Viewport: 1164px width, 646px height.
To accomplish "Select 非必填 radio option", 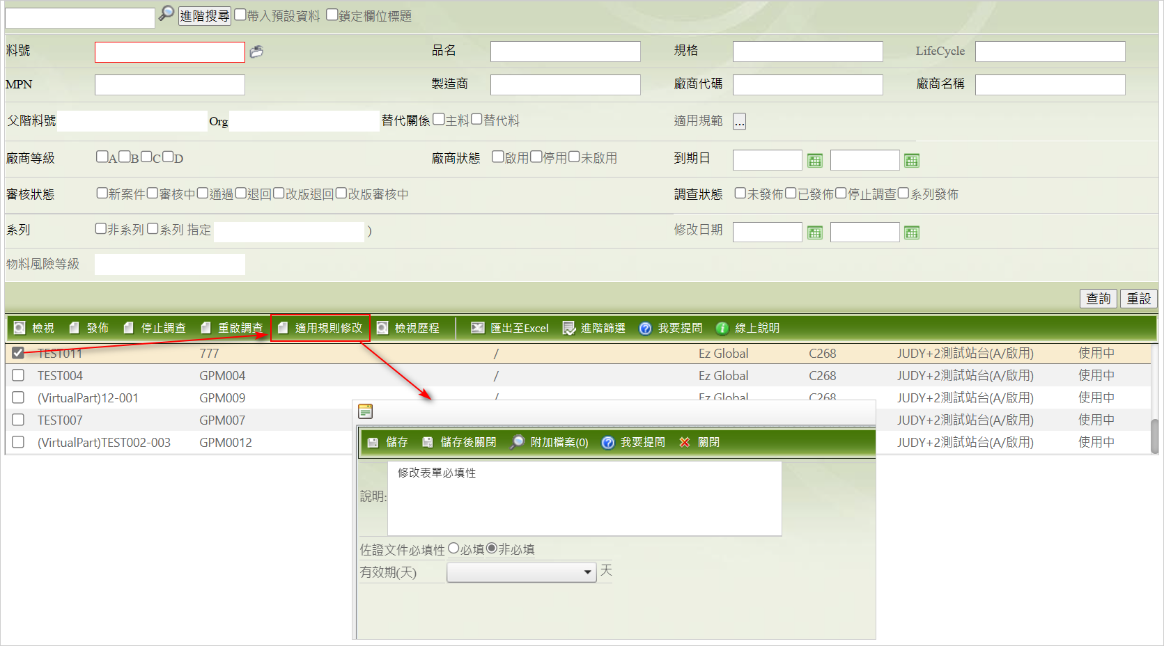I will pyautogui.click(x=492, y=549).
